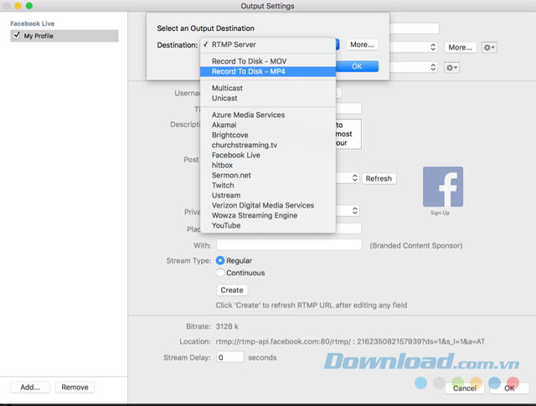
Task: Select Azure Media Services destination
Action: click(268, 115)
